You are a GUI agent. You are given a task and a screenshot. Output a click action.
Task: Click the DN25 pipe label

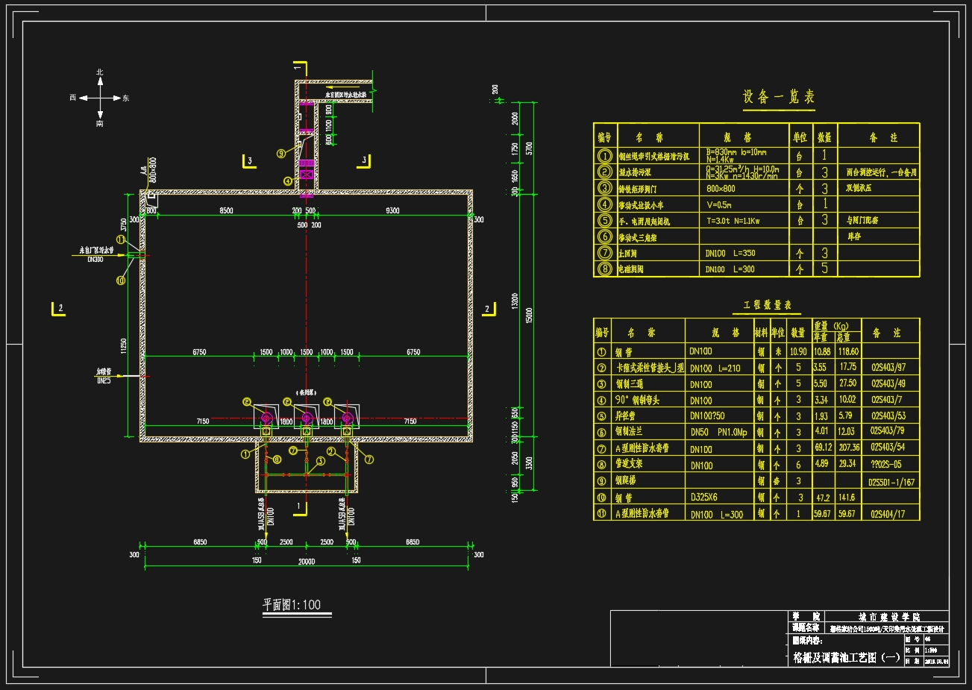click(103, 381)
